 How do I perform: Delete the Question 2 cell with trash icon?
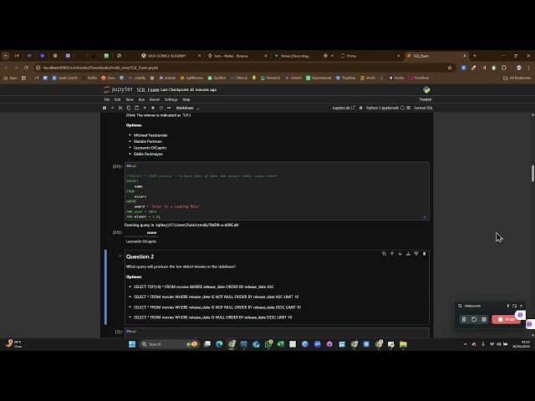(424, 254)
